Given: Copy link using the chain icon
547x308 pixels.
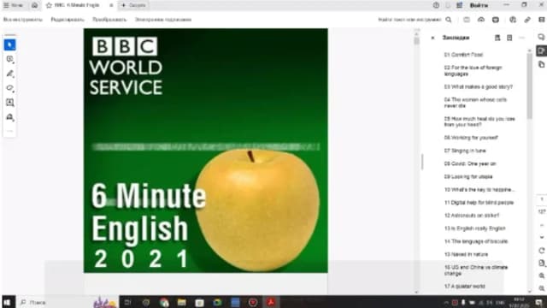Looking at the screenshot, I should tap(527, 20).
